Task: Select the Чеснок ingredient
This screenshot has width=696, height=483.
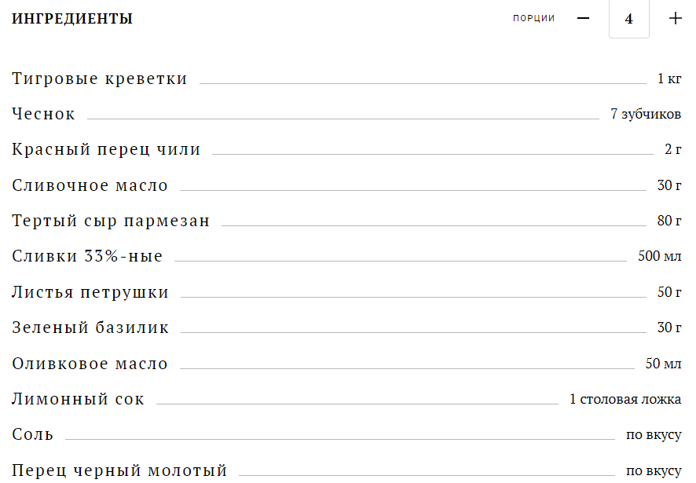Action: pos(44,114)
